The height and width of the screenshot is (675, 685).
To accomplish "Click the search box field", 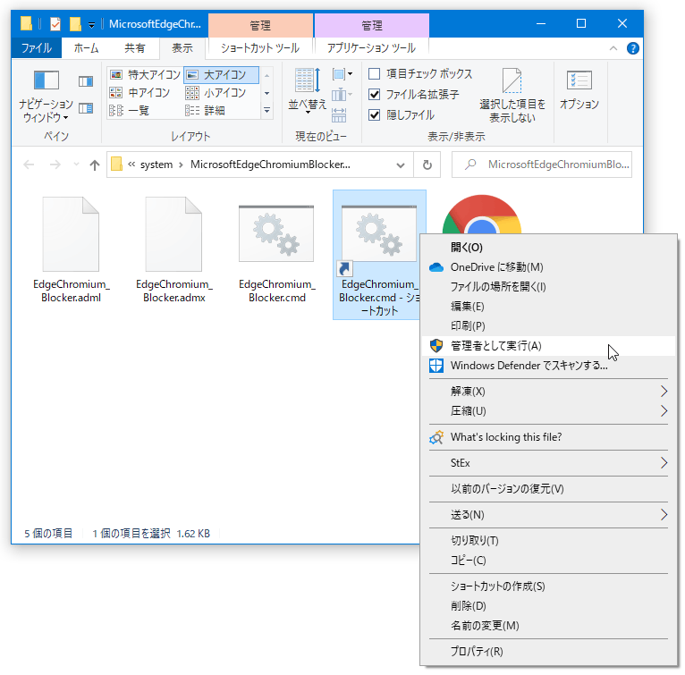I will tap(542, 165).
